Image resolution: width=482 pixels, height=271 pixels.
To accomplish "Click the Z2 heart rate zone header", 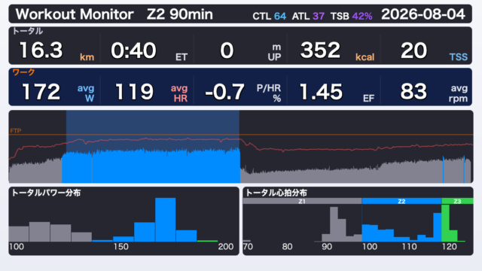I will [401, 201].
